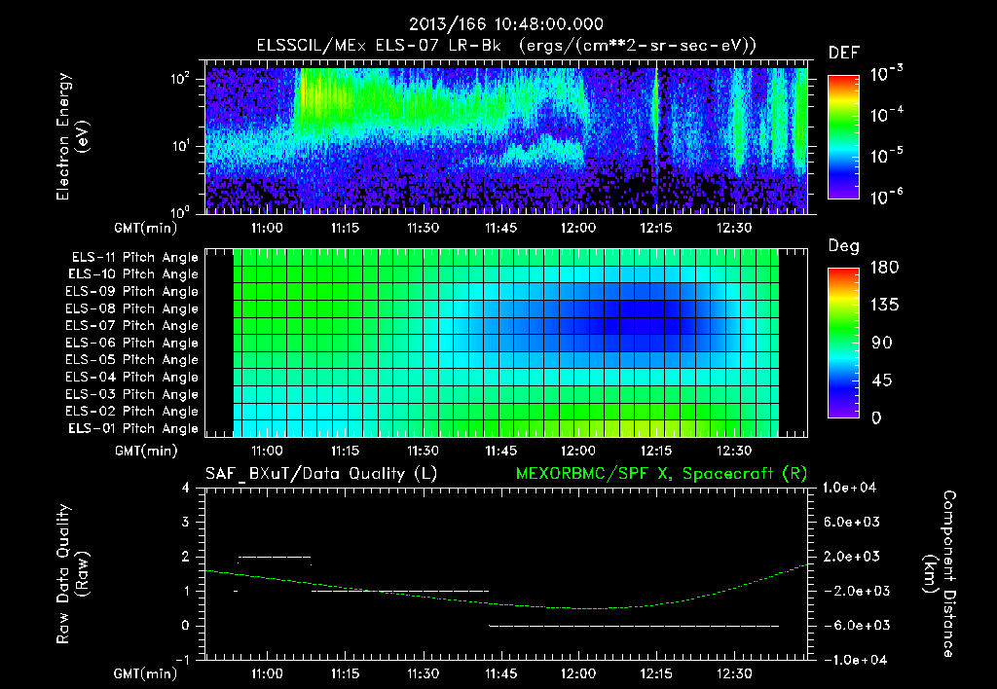Image resolution: width=997 pixels, height=689 pixels.
Task: Click inside the pitch angle grid plot
Action: [x=506, y=343]
